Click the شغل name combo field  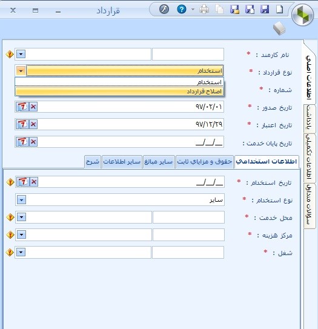click(83, 252)
